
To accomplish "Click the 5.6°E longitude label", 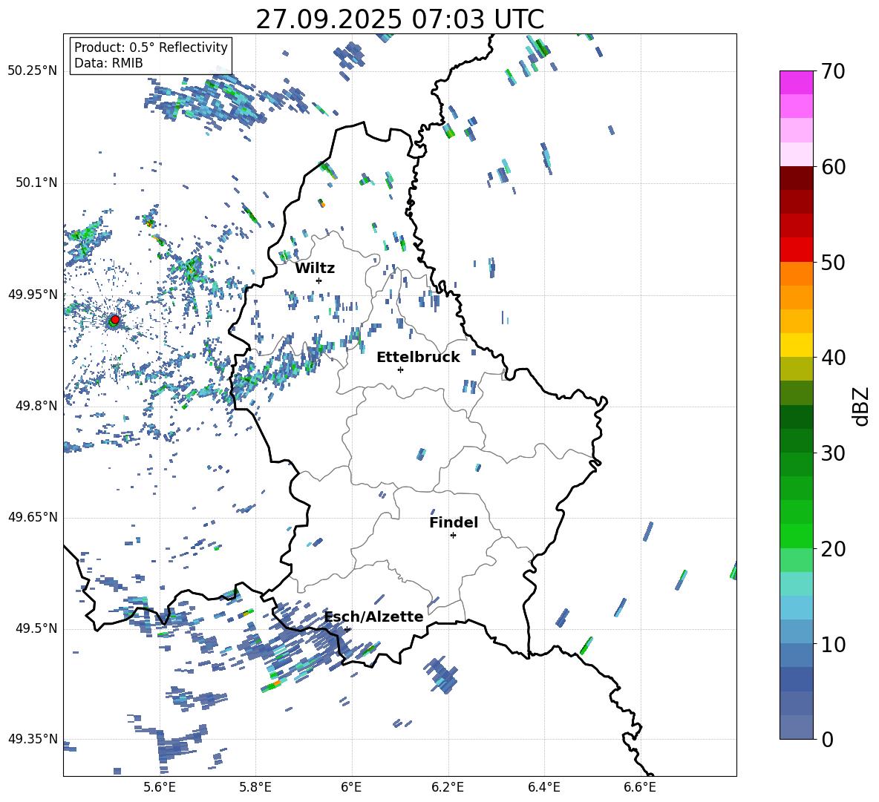I will [160, 787].
